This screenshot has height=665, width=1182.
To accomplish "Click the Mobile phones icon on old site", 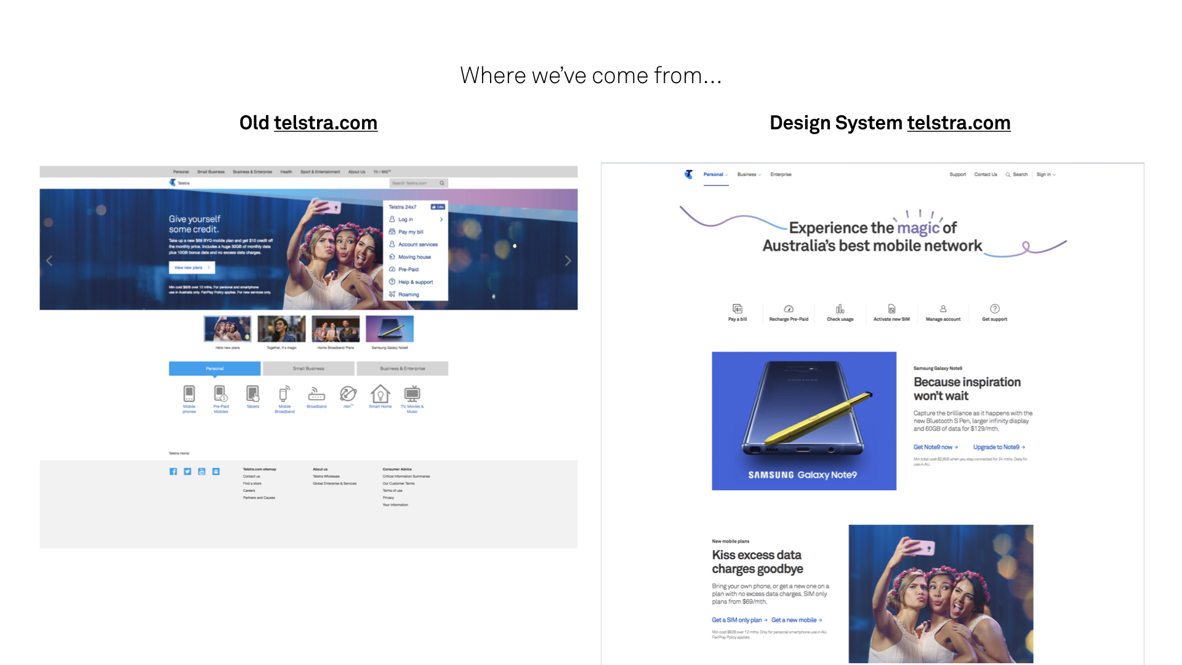I will pos(189,393).
